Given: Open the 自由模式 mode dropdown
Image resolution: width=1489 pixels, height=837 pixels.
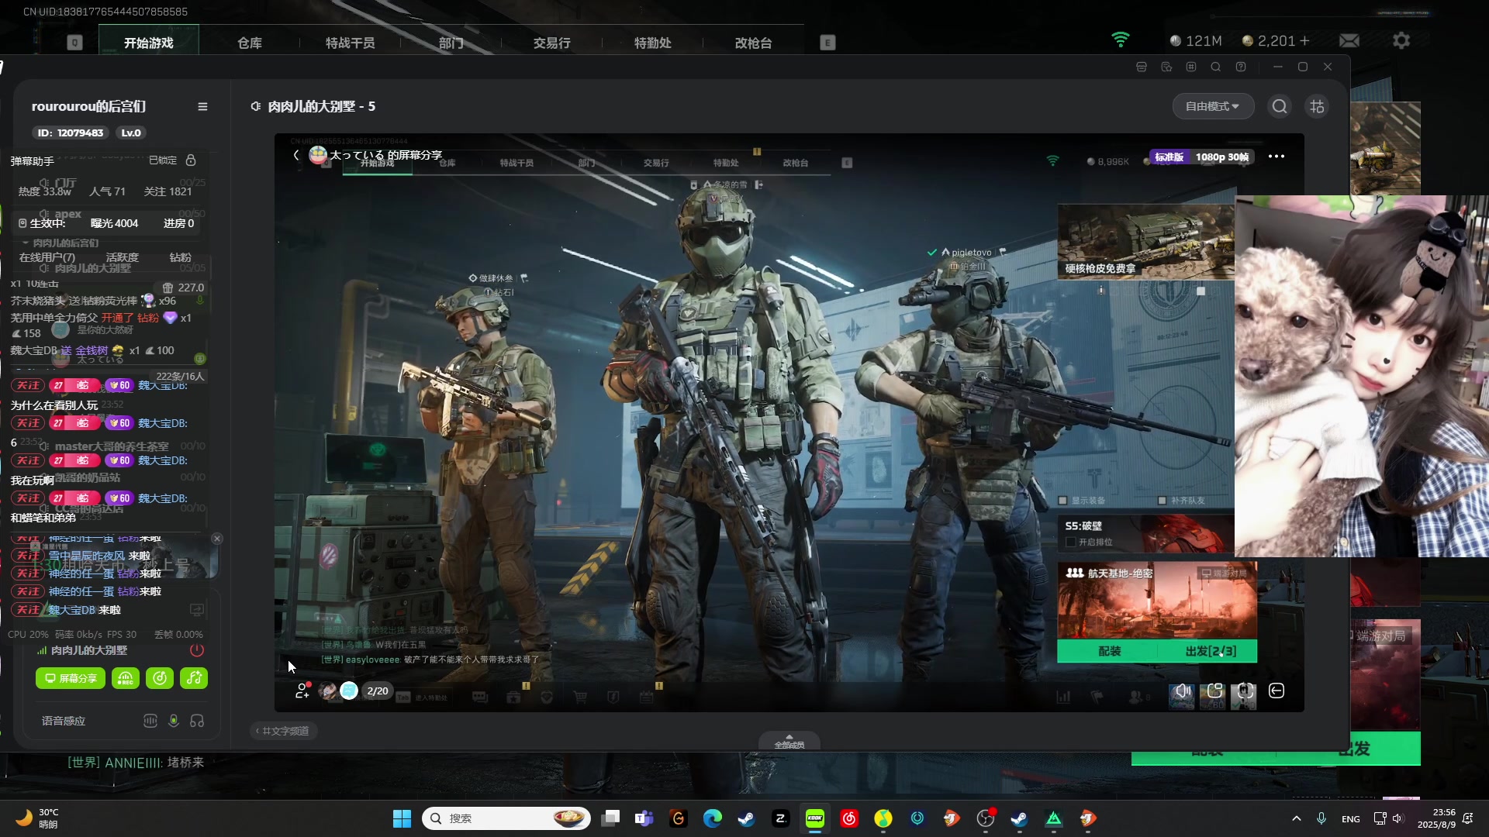Looking at the screenshot, I should tap(1213, 106).
